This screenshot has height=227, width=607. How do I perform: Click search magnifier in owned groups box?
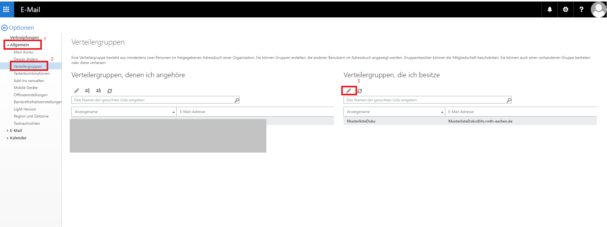pyautogui.click(x=509, y=100)
